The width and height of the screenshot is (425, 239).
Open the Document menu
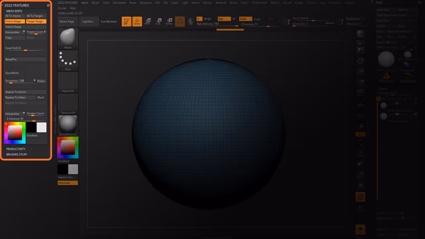pos(119,3)
